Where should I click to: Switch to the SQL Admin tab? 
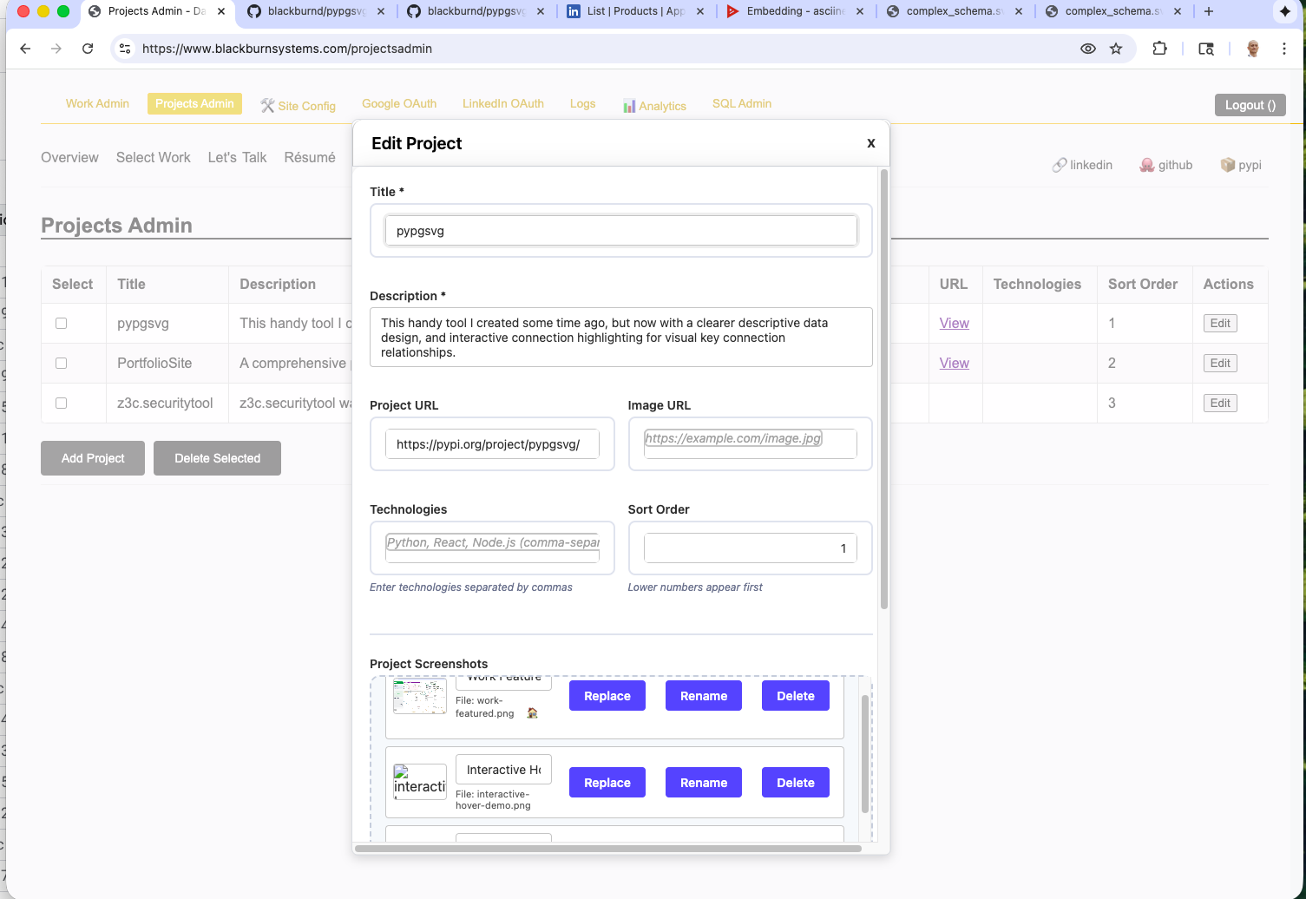[x=741, y=103]
